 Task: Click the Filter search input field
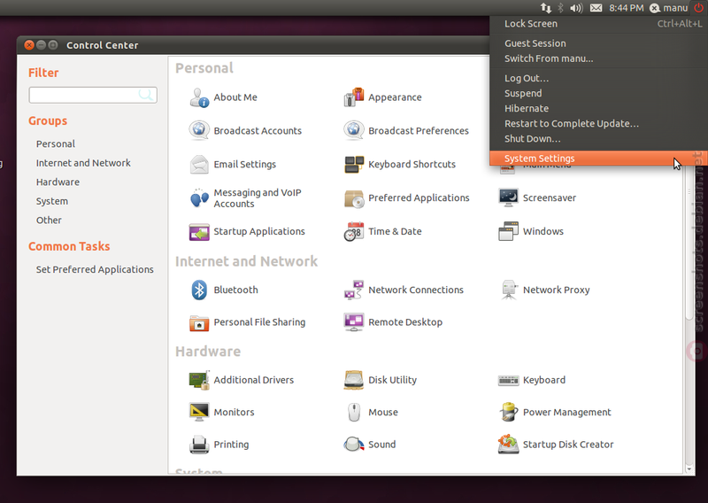[x=93, y=95]
